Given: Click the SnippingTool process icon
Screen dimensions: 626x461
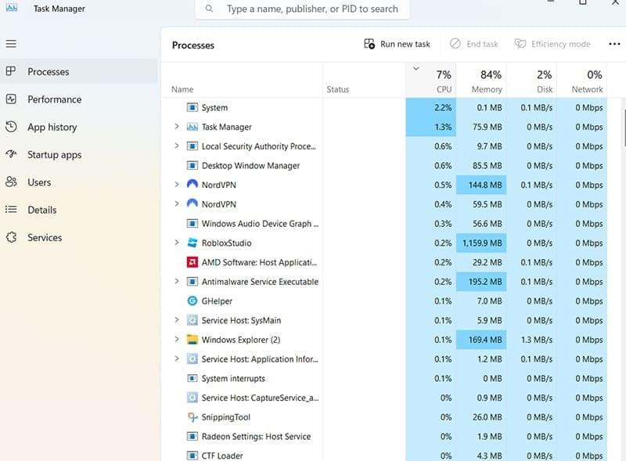Looking at the screenshot, I should click(192, 417).
